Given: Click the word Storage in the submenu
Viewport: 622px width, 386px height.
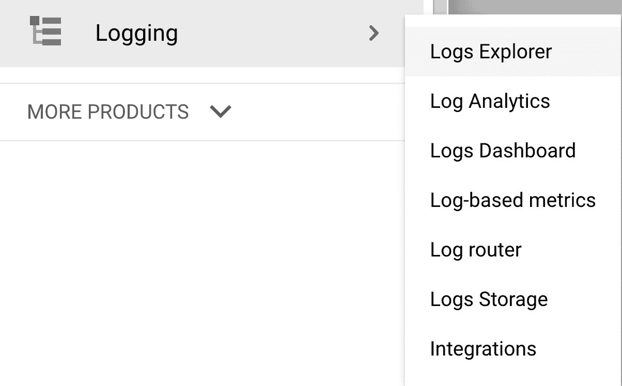Looking at the screenshot, I should coord(513,299).
